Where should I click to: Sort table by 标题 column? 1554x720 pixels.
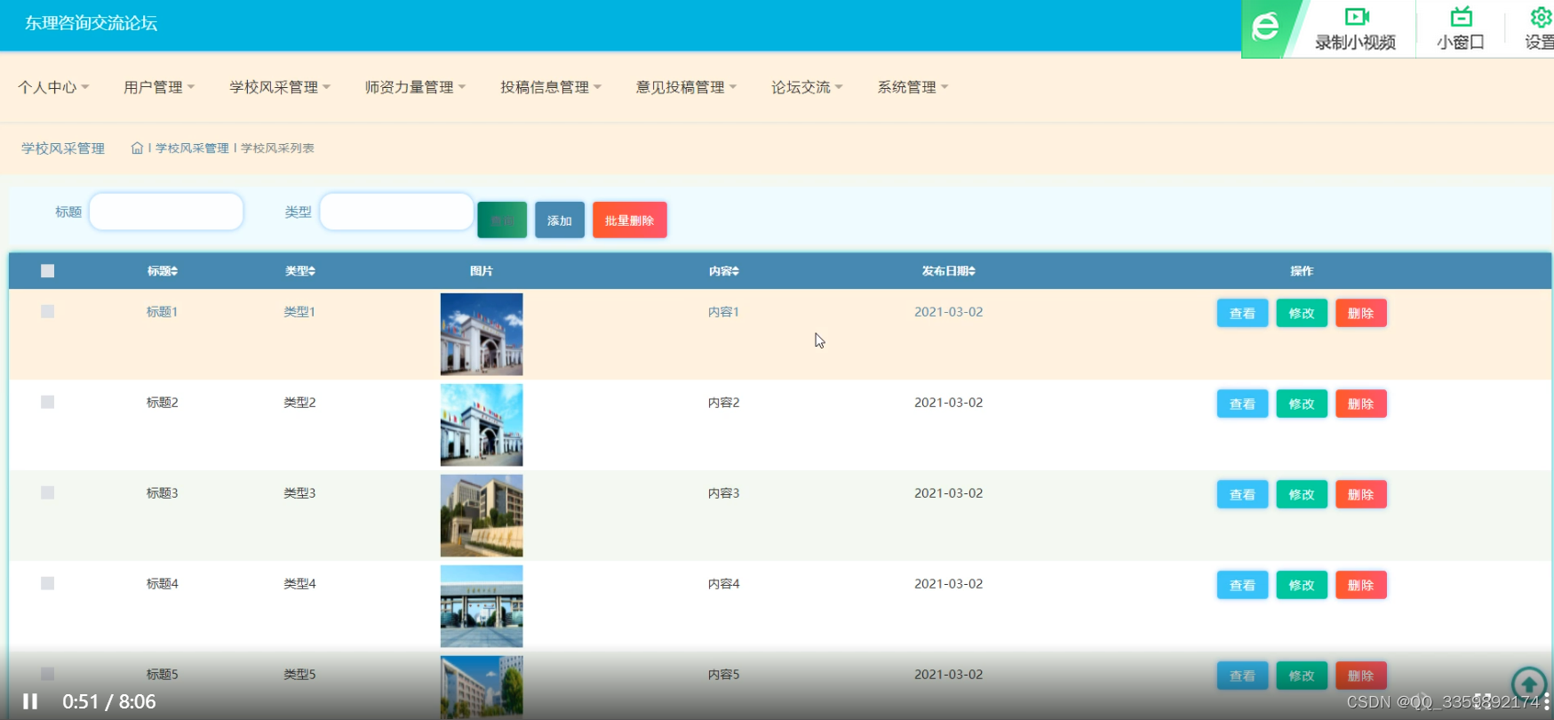(163, 271)
